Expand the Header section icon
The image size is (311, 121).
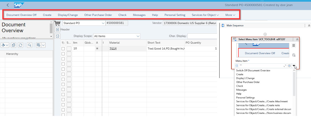pyautogui.click(x=57, y=29)
